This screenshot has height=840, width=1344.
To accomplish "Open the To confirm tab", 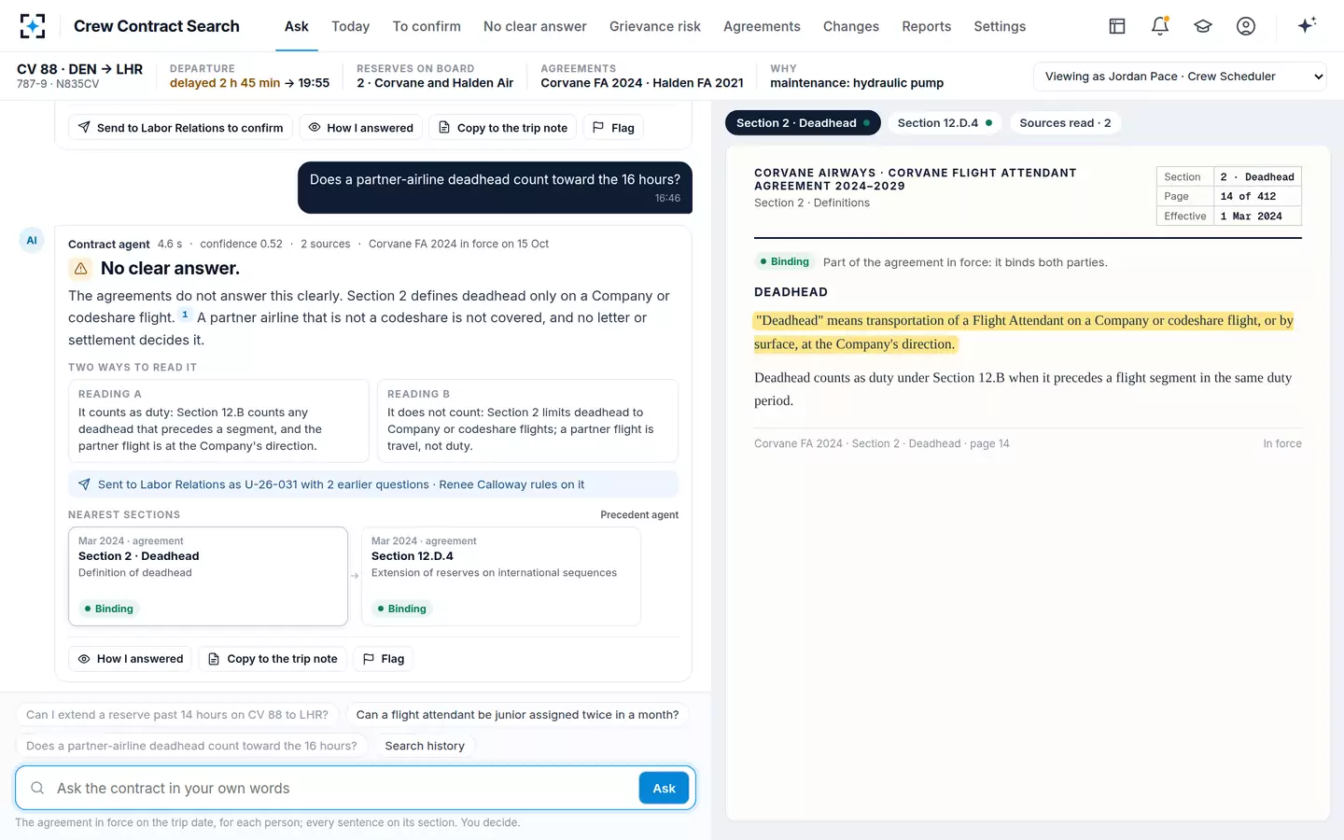I will [427, 26].
